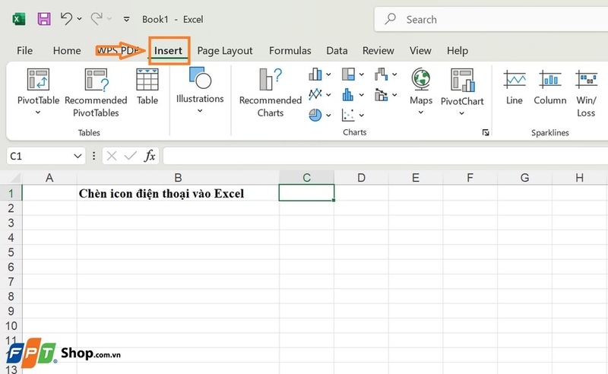Screen dimensions: 608x374
Task: Switch to Page Layout tab
Action: coord(224,51)
